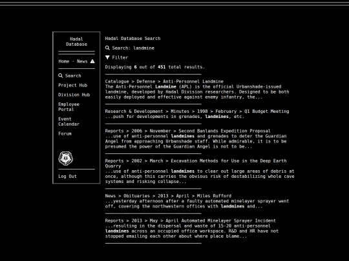Open the Employee Portal
This screenshot has height=261, width=349.
click(69, 107)
